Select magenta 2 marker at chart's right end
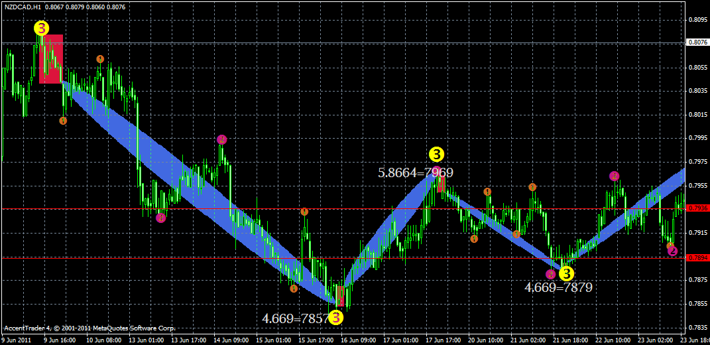This screenshot has width=710, height=345. (672, 251)
